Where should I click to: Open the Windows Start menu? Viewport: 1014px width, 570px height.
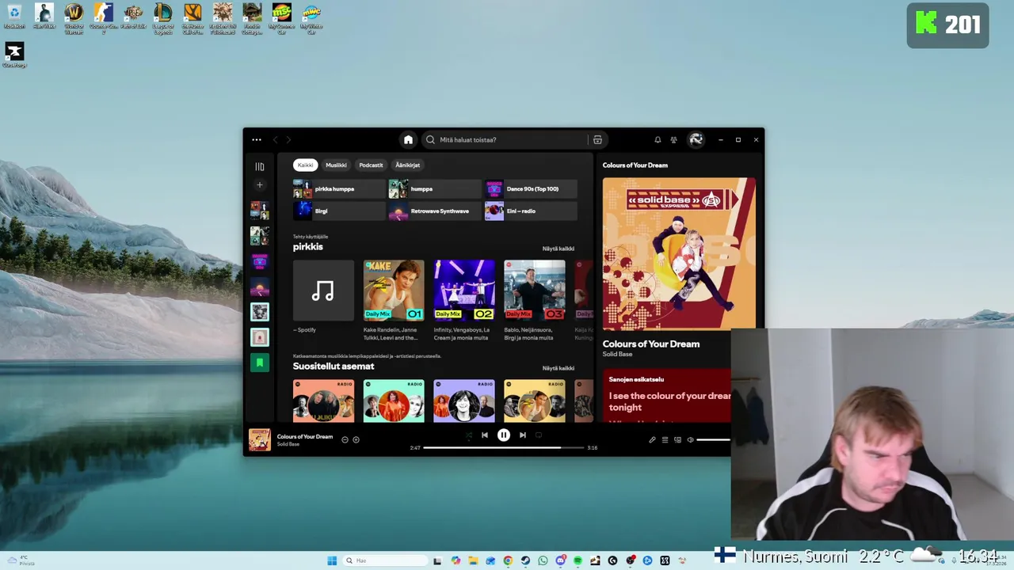click(332, 560)
